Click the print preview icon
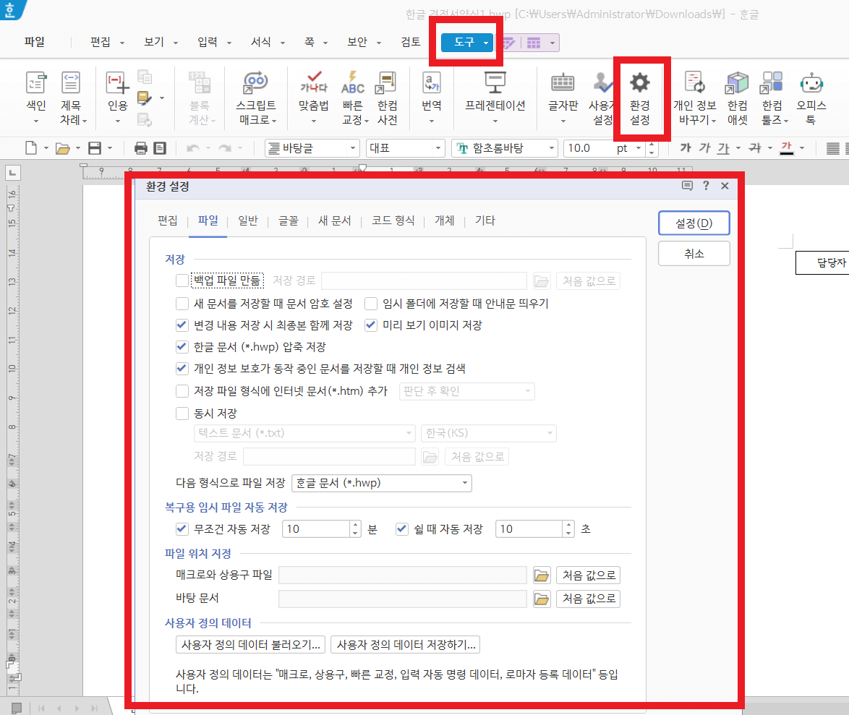The width and height of the screenshot is (849, 715). (160, 148)
